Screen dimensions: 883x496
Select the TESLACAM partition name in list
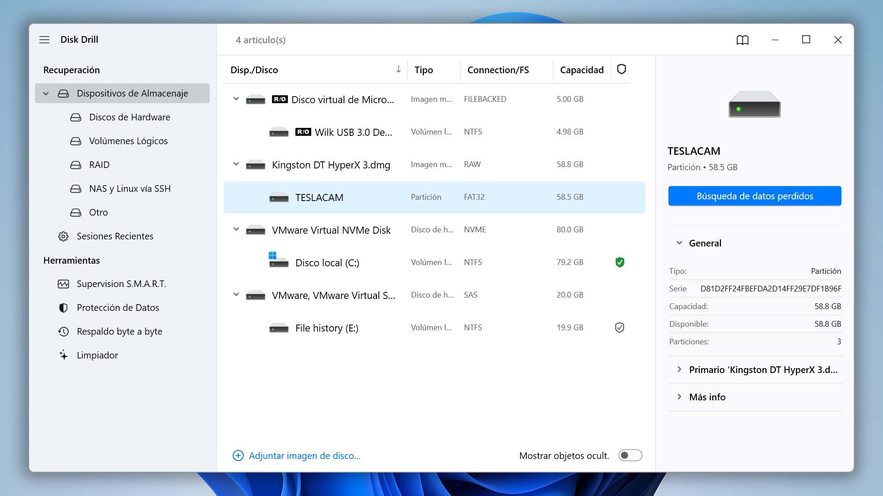(319, 198)
